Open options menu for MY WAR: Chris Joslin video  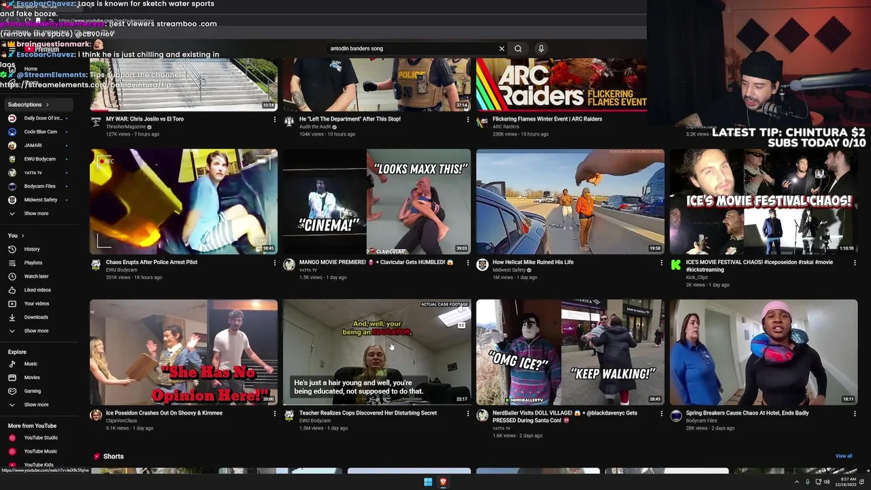(275, 120)
